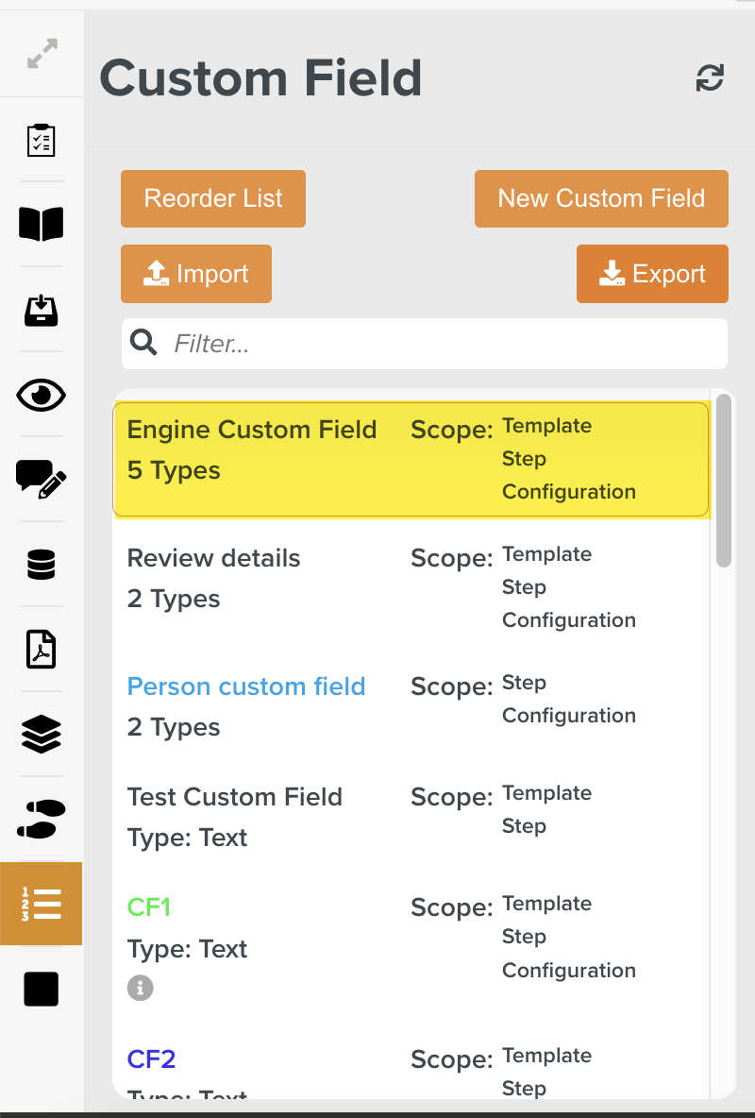
Task: Click the expand arrows icon in sidebar
Action: tap(42, 53)
